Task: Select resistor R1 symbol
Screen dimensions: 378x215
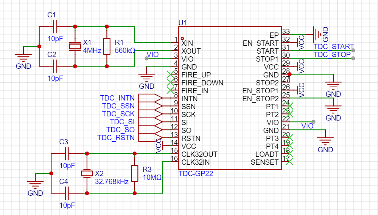Action: point(107,46)
